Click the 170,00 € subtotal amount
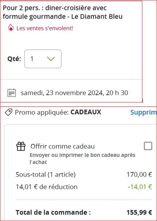 coord(139,174)
